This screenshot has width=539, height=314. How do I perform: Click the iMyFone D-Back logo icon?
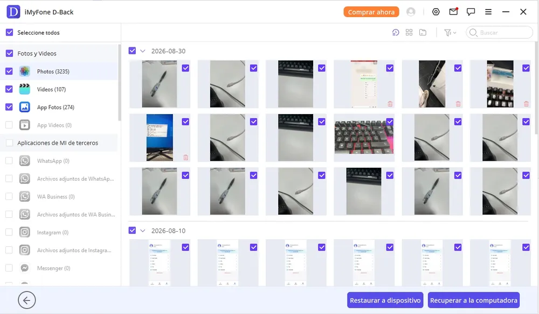pyautogui.click(x=13, y=12)
